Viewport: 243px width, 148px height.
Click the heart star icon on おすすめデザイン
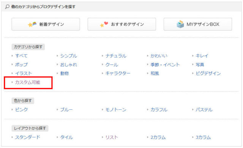tap(104, 24)
